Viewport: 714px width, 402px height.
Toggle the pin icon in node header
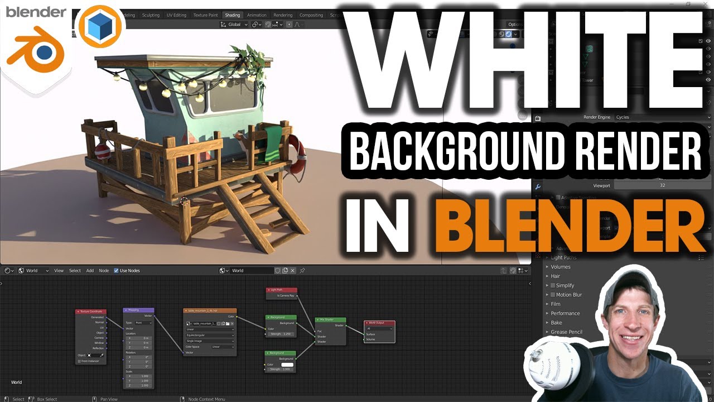pos(302,270)
